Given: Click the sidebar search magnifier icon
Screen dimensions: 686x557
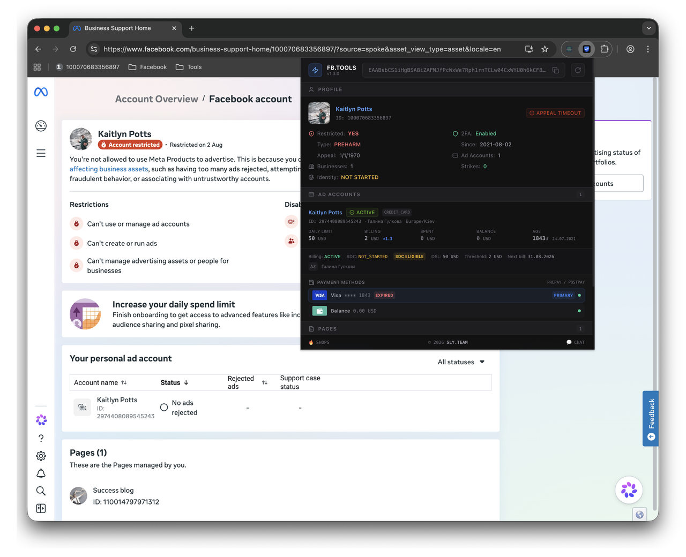Looking at the screenshot, I should click(41, 491).
